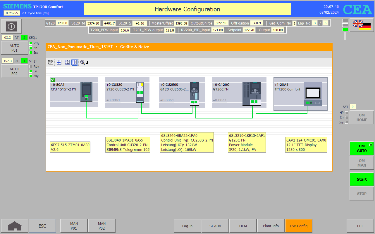Click the CEA_Non_Pneumatic_Tires_1515T breadcrumb
The height and width of the screenshot is (234, 375).
click(80, 47)
